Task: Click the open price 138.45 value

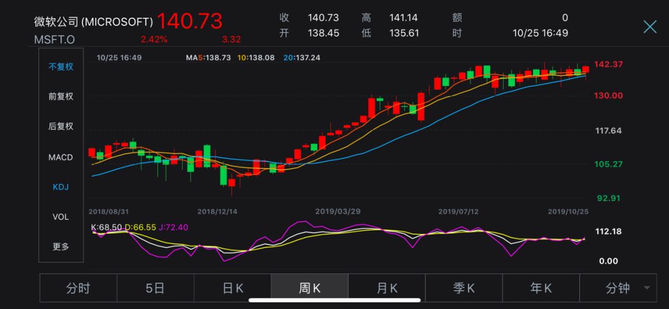Action: (x=324, y=33)
